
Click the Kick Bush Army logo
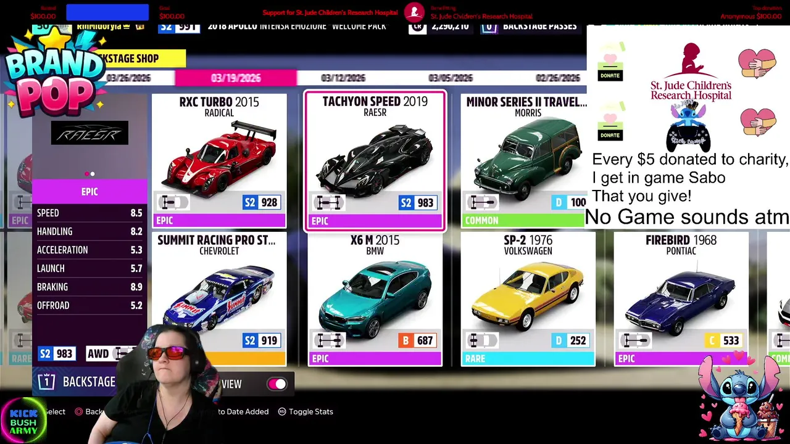(23, 421)
